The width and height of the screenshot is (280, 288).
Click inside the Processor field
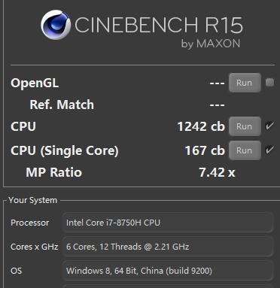point(167,223)
